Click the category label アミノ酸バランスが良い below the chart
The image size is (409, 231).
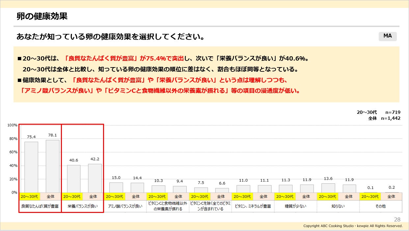(125, 206)
